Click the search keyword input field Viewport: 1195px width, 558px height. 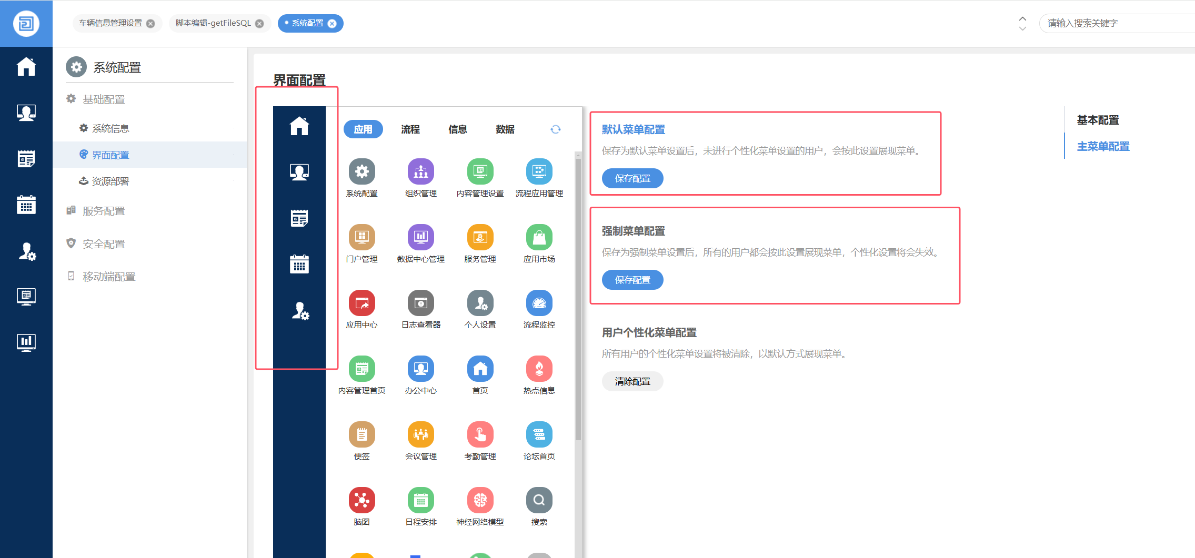coord(1116,23)
